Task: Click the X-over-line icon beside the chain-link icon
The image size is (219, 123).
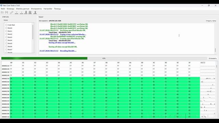Action: [16, 13]
